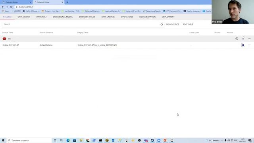Click the load icon in the csv source row
This screenshot has width=254, height=143.
243,39
